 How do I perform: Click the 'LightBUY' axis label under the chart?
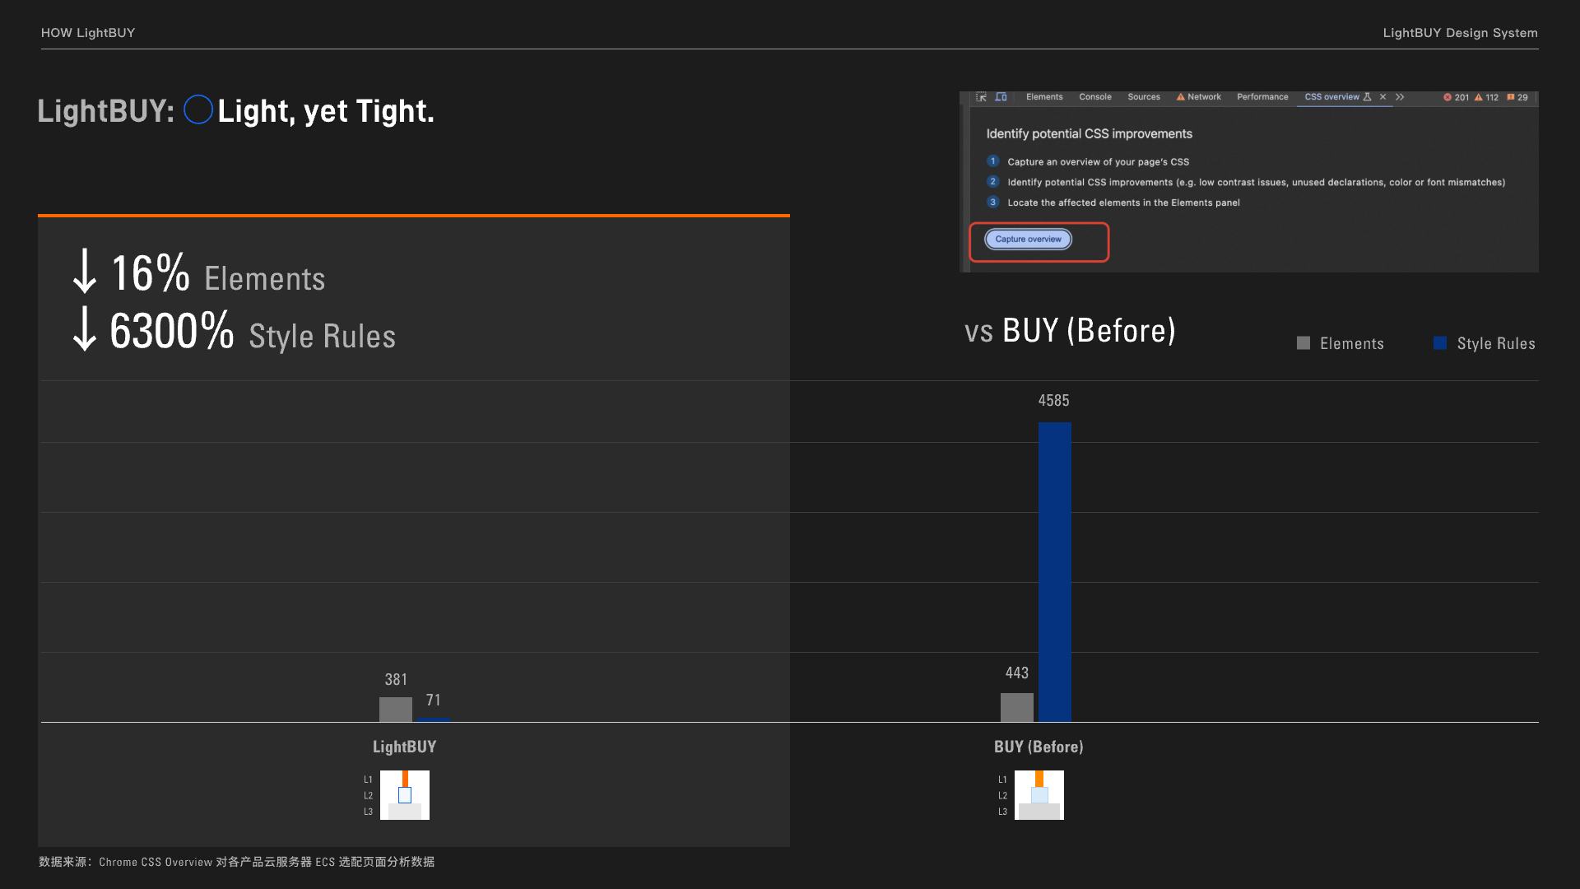click(x=405, y=747)
